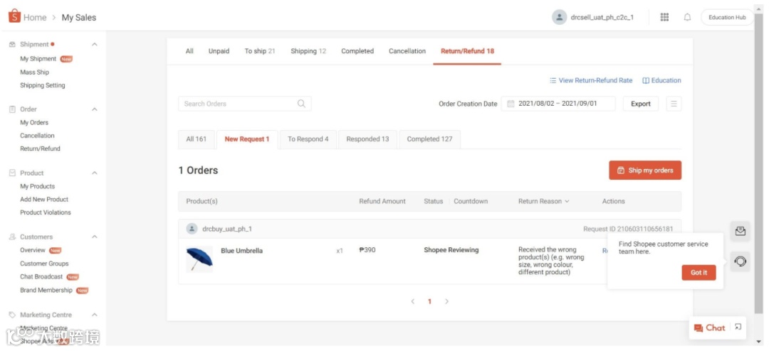Click the Export button
This screenshot has width=769, height=351.
point(641,104)
